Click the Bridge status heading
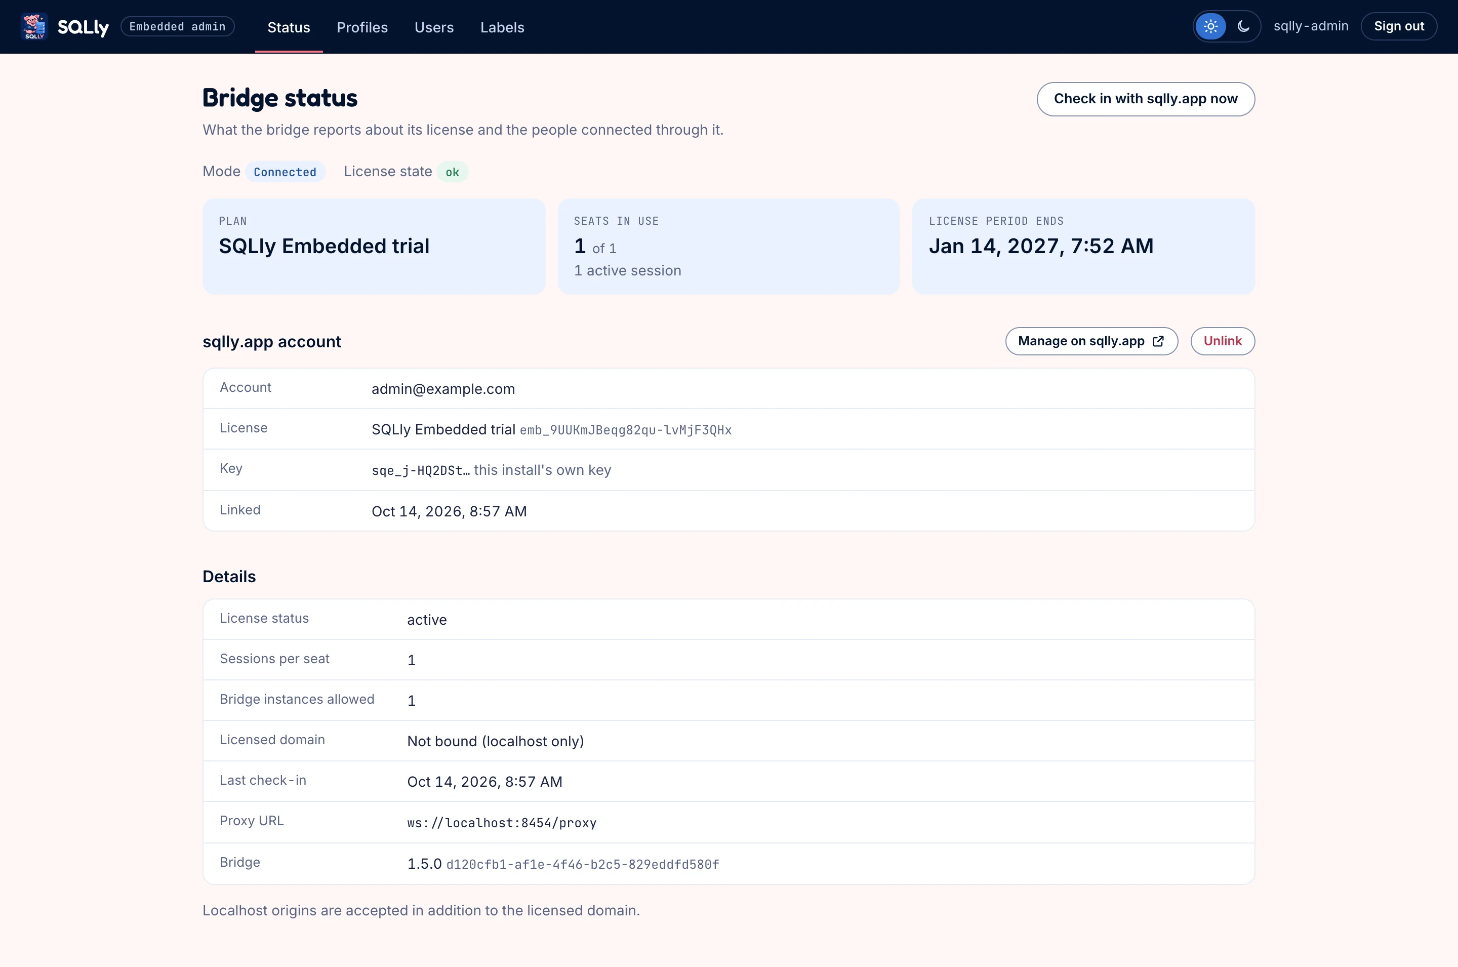Screen dimensions: 1458x967 pyautogui.click(x=280, y=98)
